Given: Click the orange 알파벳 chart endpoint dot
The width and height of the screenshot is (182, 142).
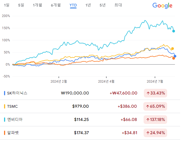Looking at the screenshot, I should pos(174,58).
